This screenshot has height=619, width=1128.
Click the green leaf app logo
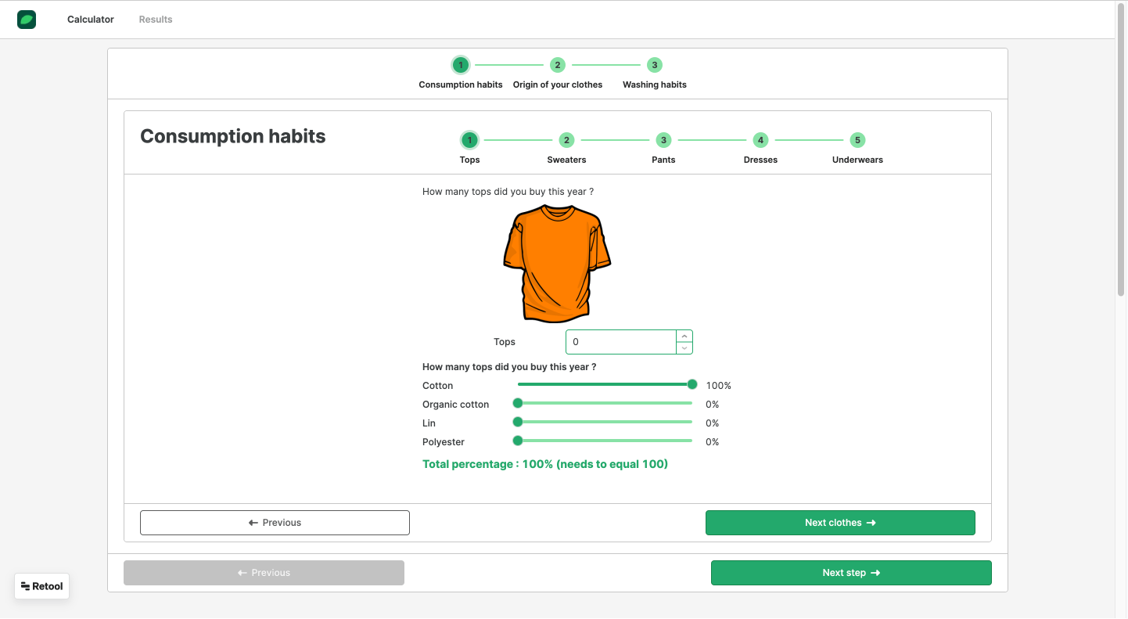pos(27,20)
